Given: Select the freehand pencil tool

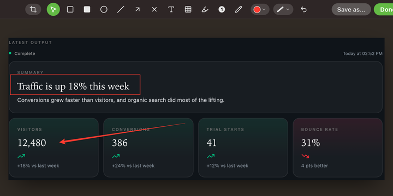Looking at the screenshot, I should point(239,9).
